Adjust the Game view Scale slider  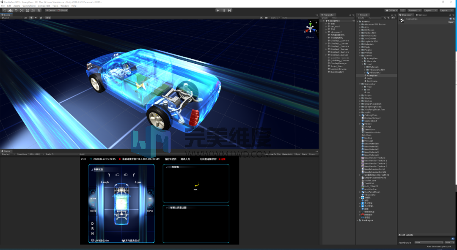(x=65, y=154)
